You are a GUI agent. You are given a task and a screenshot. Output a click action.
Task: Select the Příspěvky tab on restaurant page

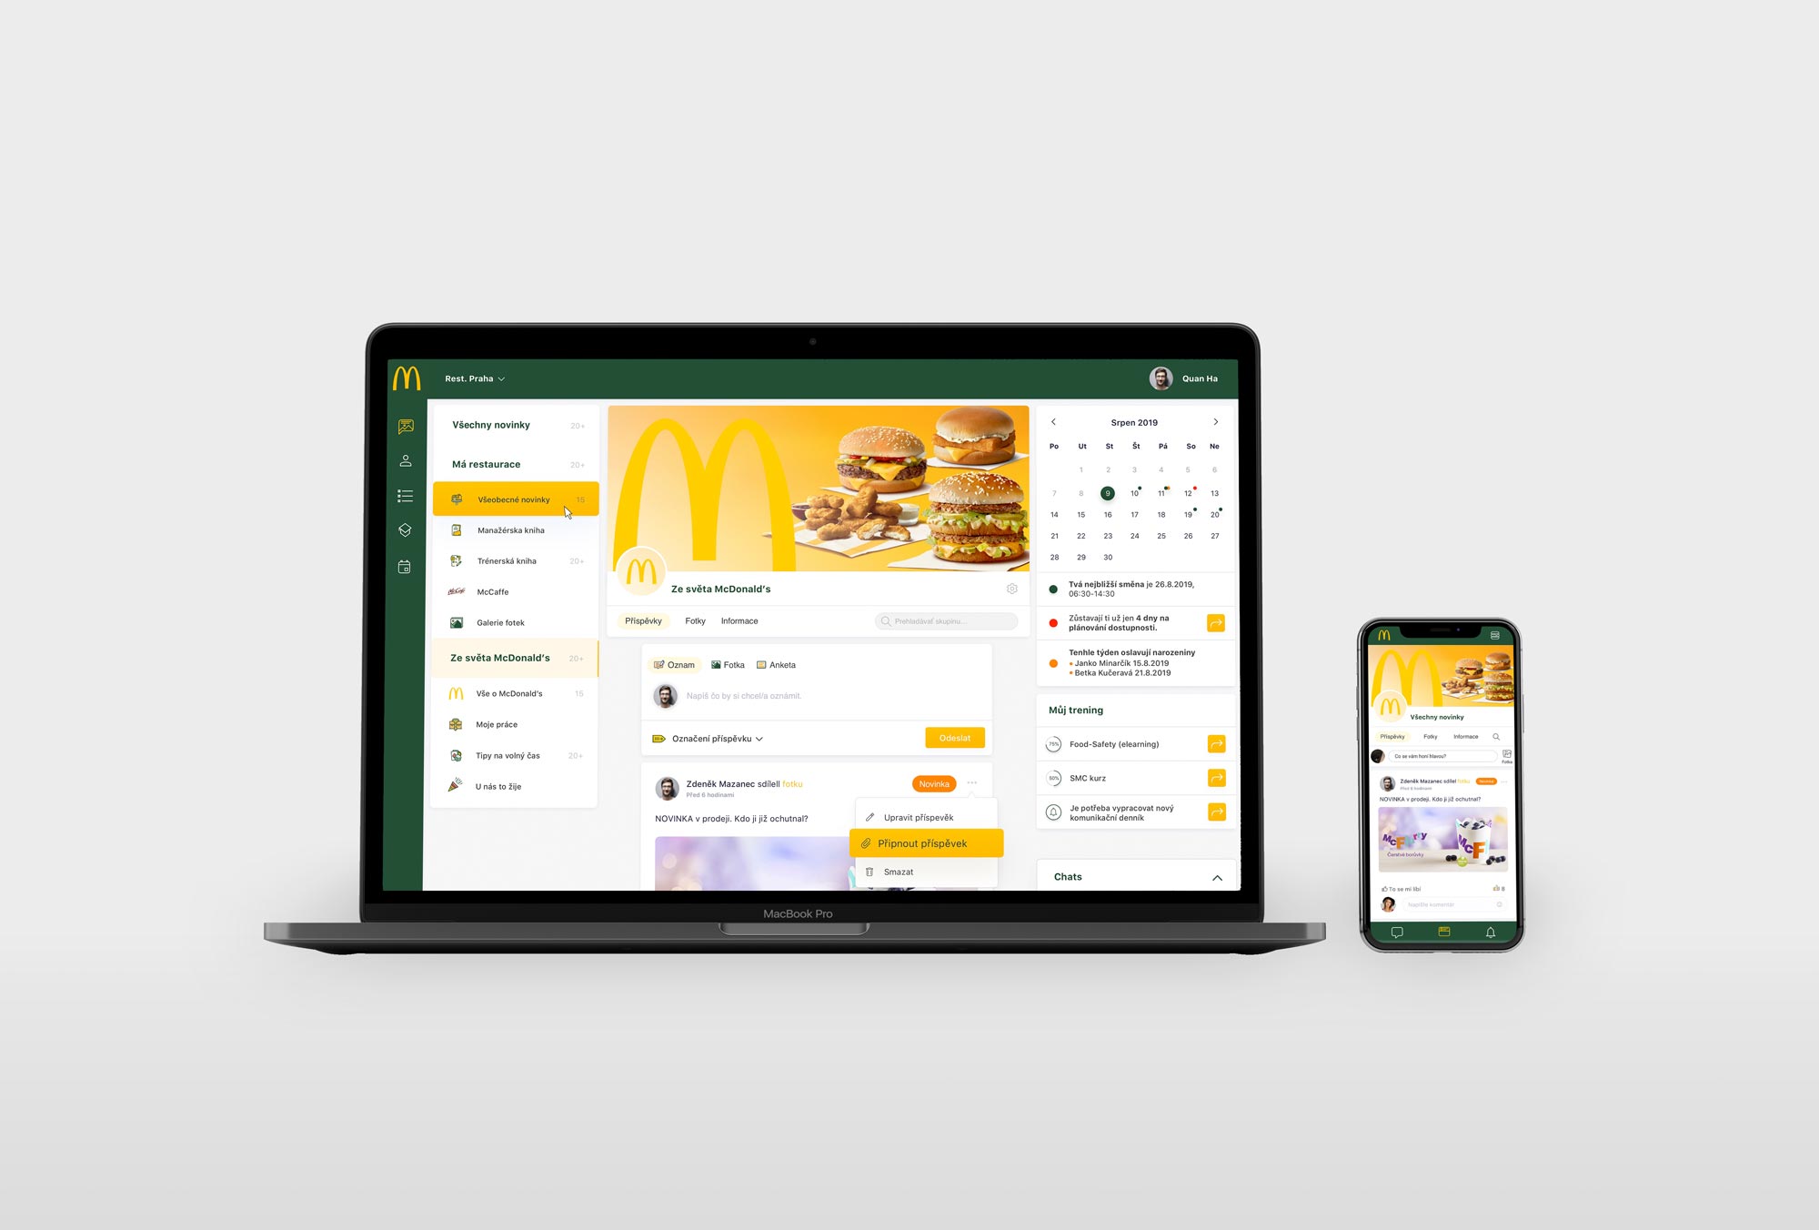pos(642,620)
